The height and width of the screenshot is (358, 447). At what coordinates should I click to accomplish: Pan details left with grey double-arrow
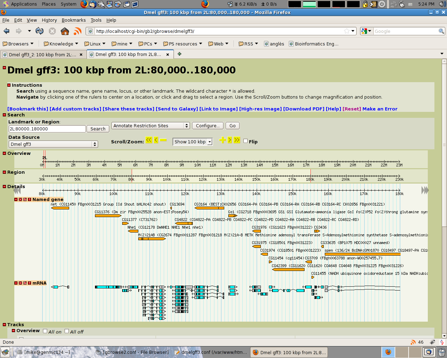[x=17, y=190]
